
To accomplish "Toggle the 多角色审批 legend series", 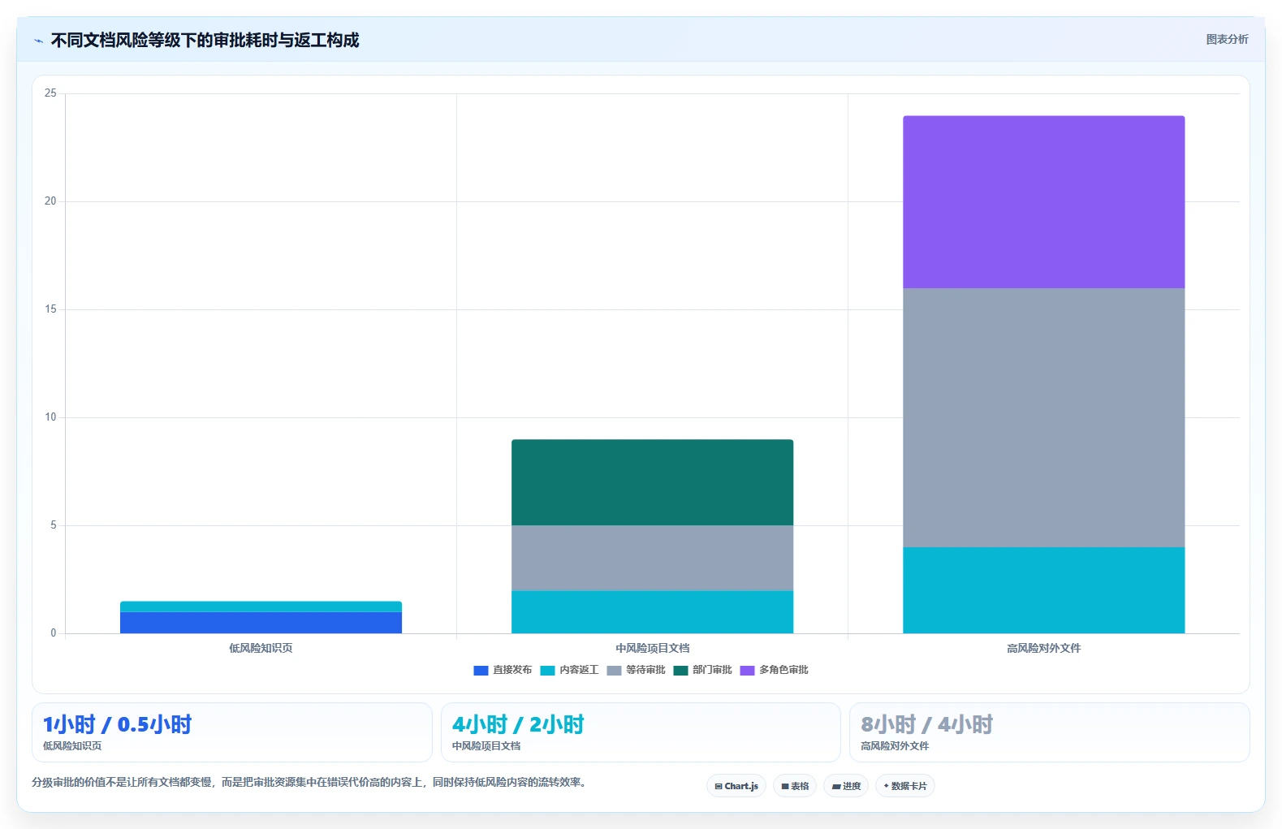I will (774, 670).
